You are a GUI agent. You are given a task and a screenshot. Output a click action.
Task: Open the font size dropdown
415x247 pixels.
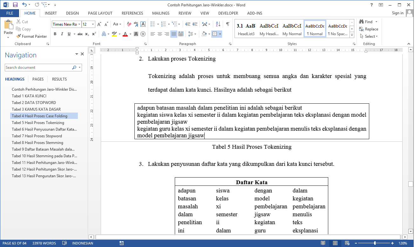point(93,24)
